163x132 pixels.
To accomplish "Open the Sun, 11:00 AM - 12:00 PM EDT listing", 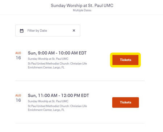I will (58, 96).
